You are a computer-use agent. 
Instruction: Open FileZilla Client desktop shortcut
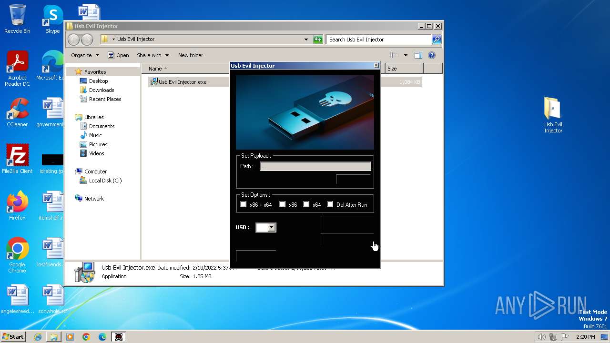17,159
